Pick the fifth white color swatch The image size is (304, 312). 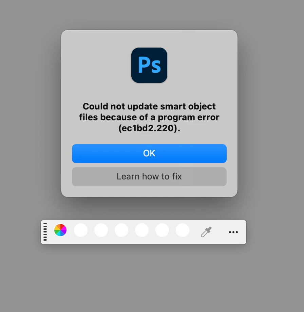click(x=162, y=230)
